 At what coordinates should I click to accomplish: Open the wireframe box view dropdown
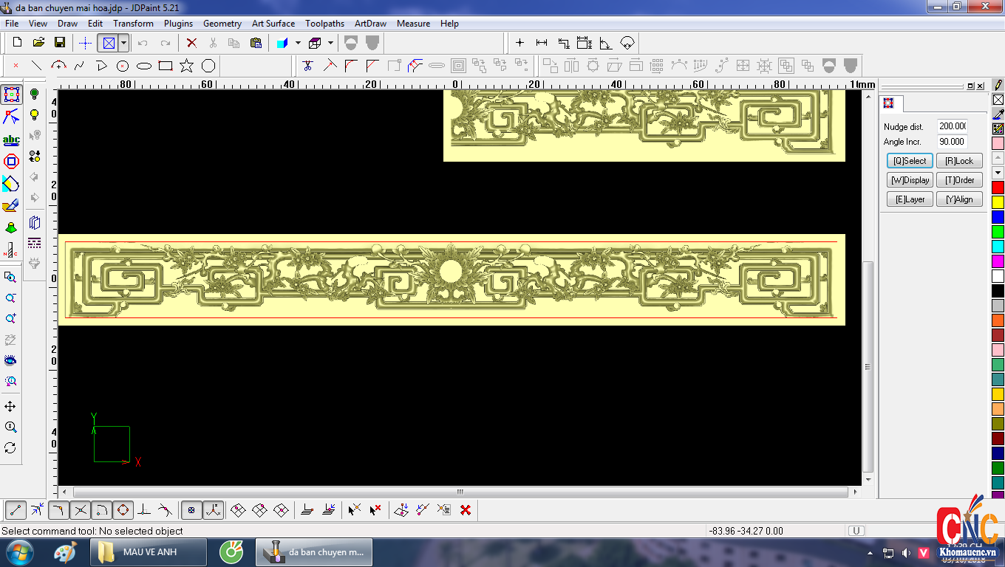coord(330,43)
